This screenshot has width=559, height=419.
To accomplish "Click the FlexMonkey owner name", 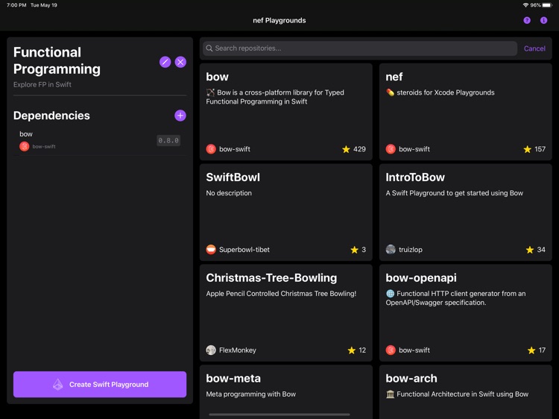I will point(238,350).
